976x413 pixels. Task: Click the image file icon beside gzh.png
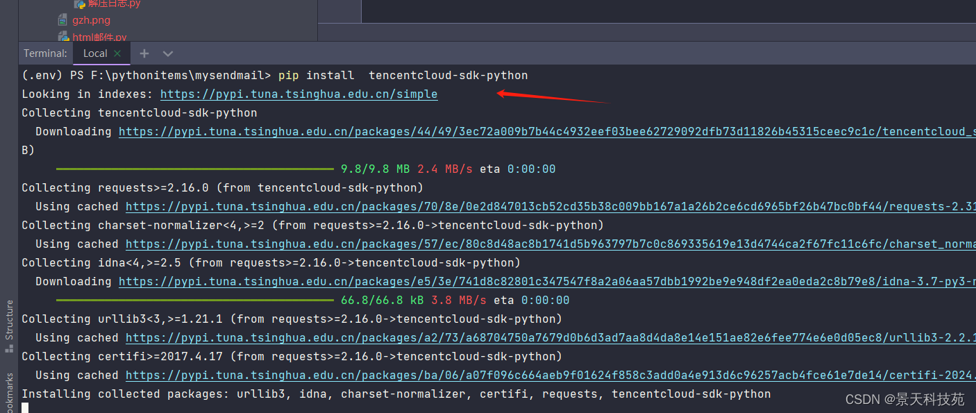62,19
